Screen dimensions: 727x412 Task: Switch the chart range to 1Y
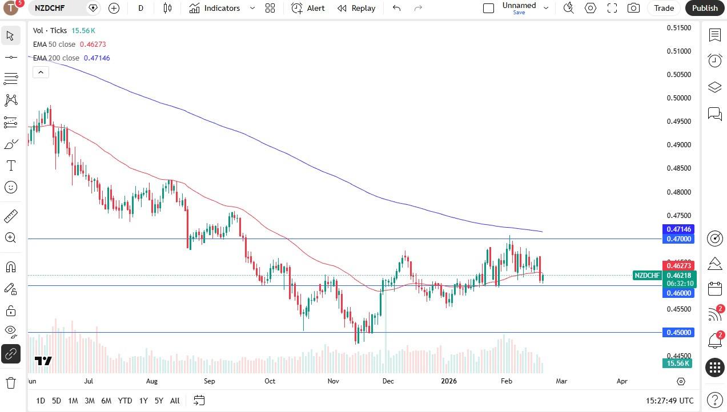(143, 401)
